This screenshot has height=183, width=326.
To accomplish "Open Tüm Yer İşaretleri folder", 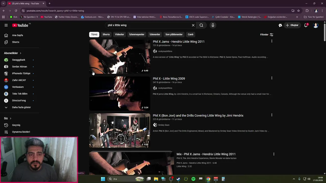I will coord(314,17).
